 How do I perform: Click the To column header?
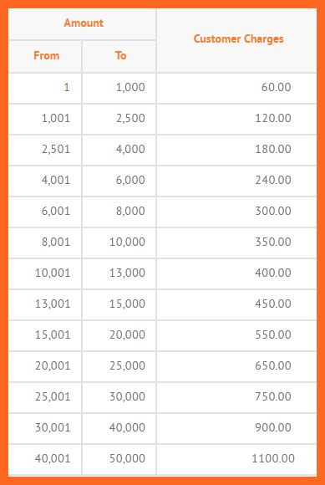[x=121, y=56]
